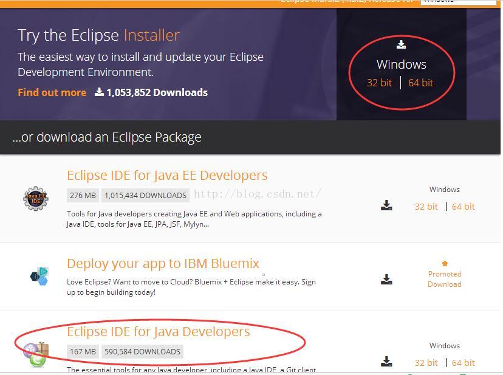Get 64 bit Java Developers package
Viewport: 503px width, 375px height.
464,363
